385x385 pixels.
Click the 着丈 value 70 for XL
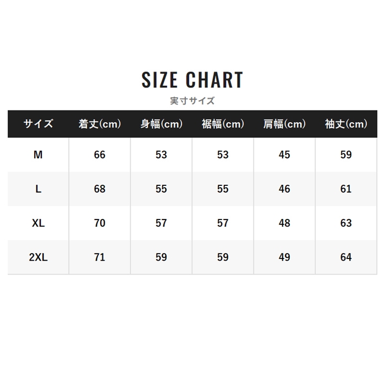click(x=100, y=223)
